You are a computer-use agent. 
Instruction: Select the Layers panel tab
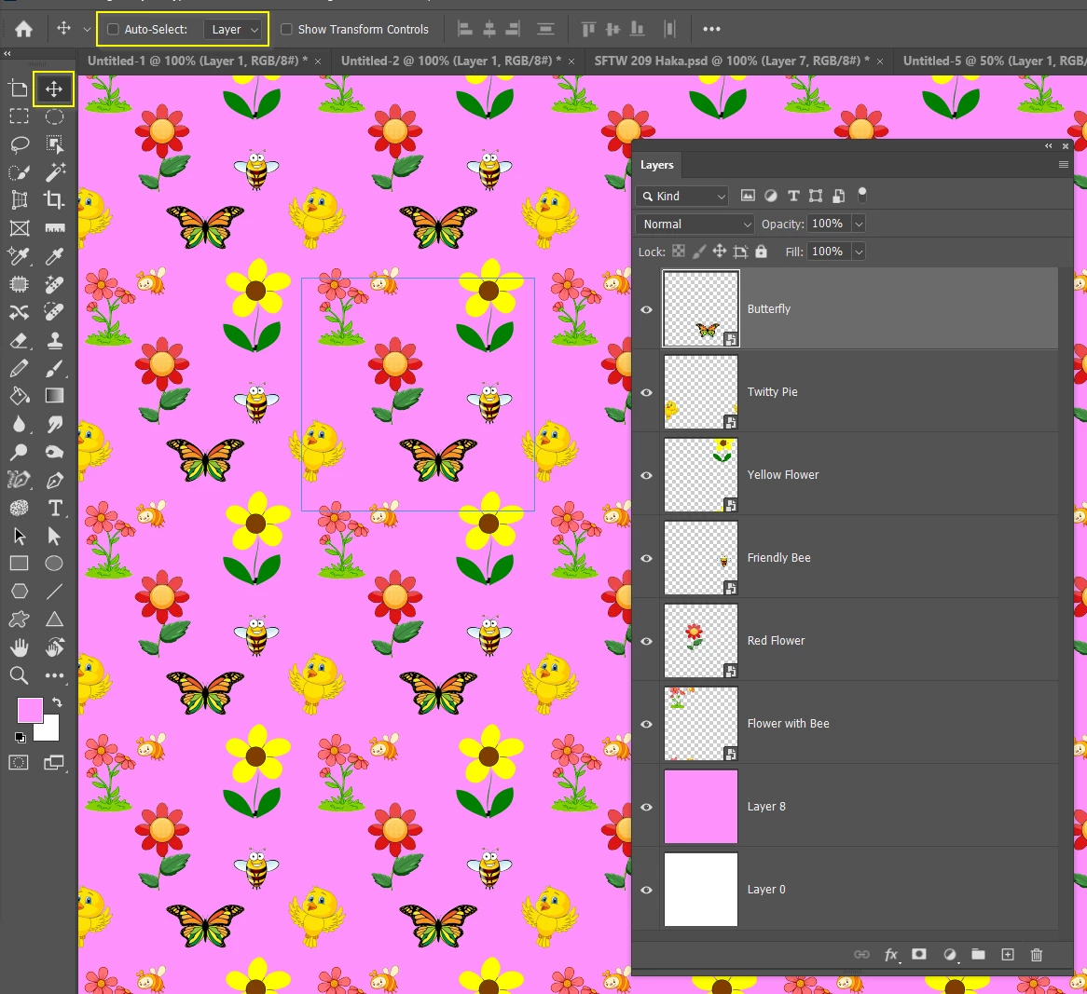pos(657,165)
